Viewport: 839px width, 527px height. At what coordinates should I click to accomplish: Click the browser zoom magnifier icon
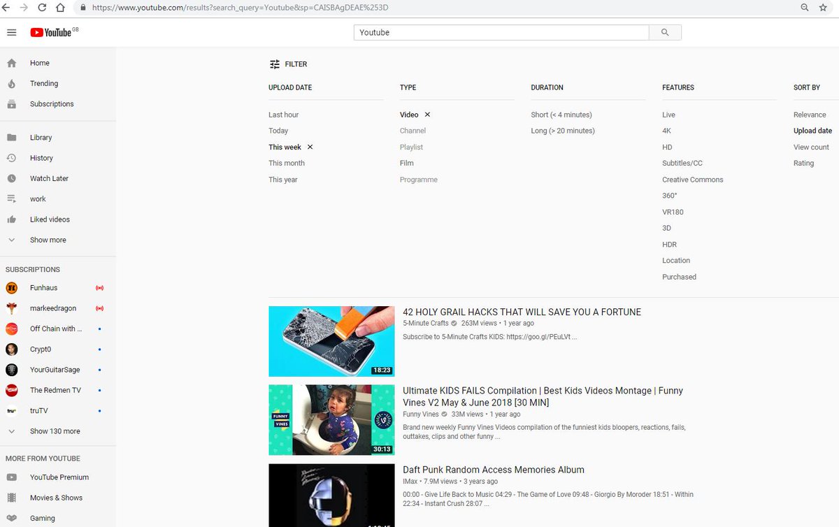(805, 7)
